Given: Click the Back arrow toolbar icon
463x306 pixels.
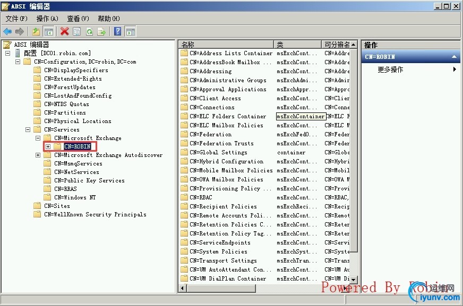Looking at the screenshot, I should (x=7, y=31).
